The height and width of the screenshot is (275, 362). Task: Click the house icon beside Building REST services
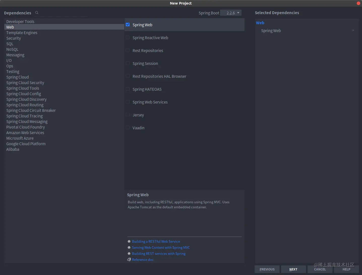click(129, 254)
